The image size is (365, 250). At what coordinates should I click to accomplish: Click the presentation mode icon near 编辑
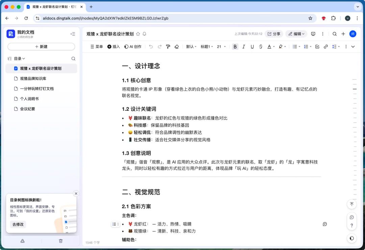point(313,34)
